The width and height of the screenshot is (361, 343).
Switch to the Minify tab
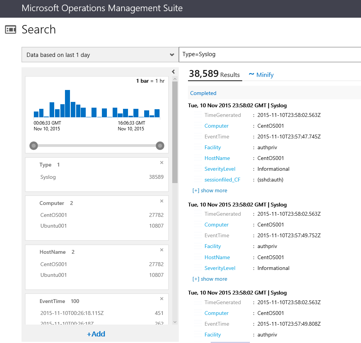click(261, 75)
